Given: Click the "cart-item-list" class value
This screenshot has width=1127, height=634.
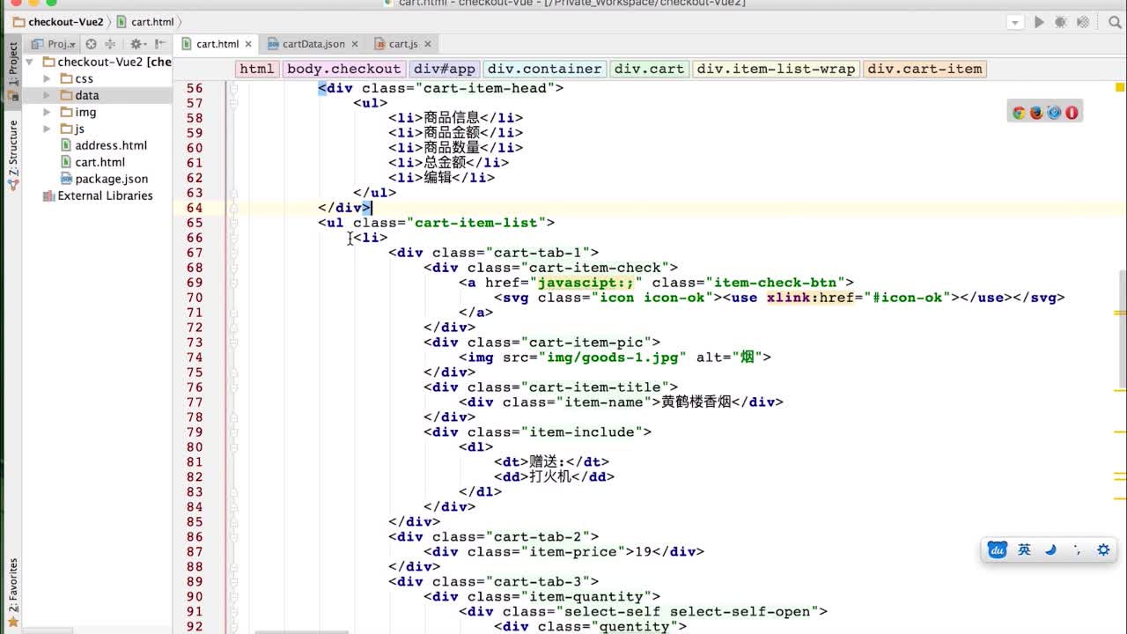Looking at the screenshot, I should pos(475,223).
